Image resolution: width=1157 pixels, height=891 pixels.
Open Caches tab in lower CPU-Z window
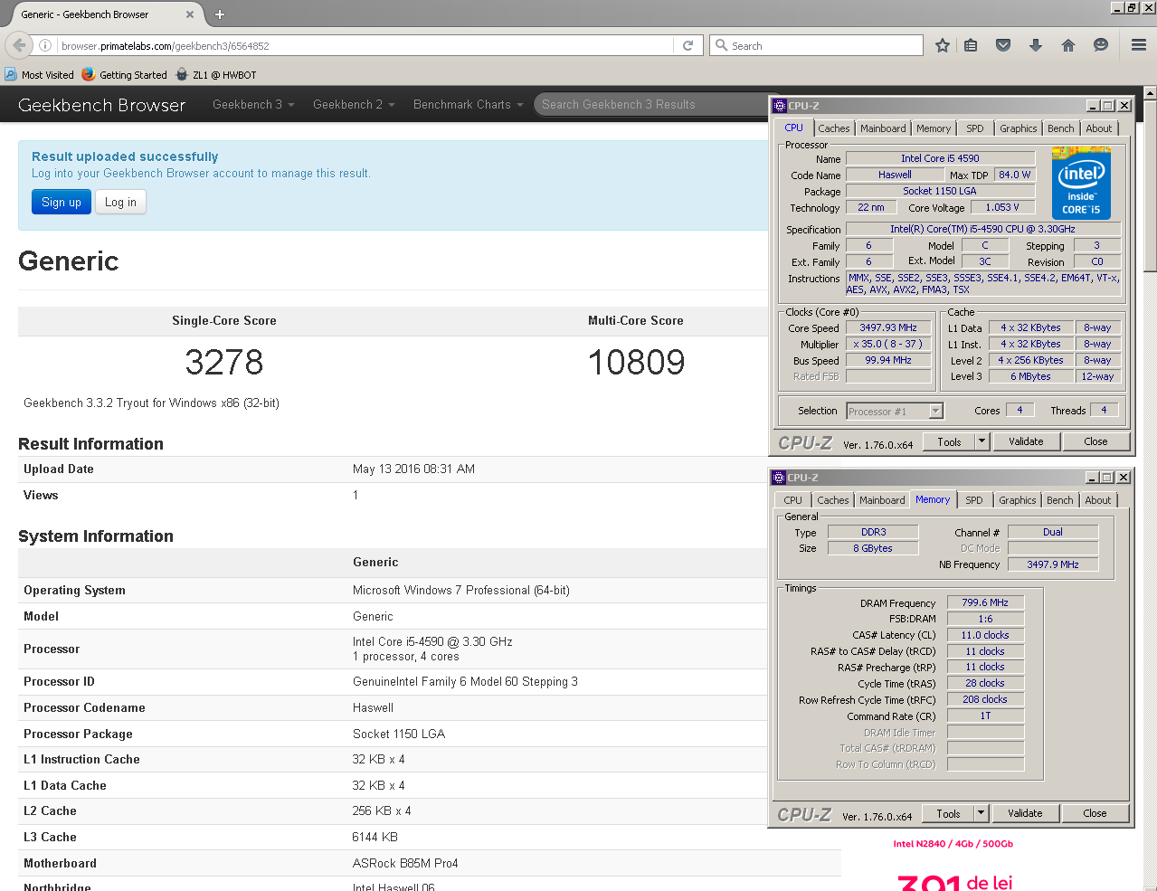833,500
